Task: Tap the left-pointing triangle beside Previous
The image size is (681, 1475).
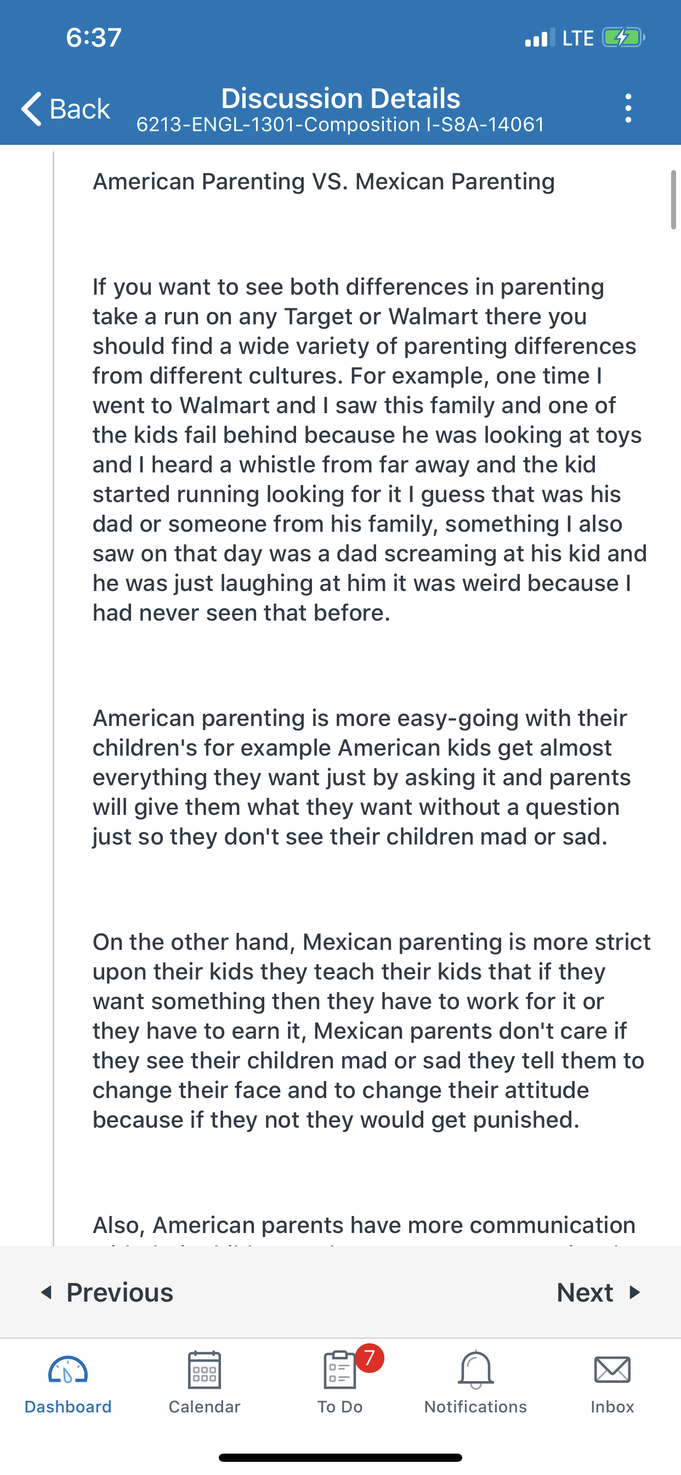Action: (47, 1292)
